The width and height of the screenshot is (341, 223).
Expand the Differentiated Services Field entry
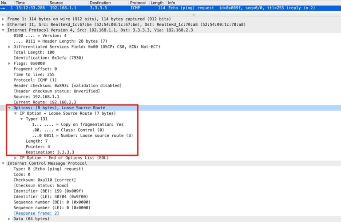tap(10, 47)
